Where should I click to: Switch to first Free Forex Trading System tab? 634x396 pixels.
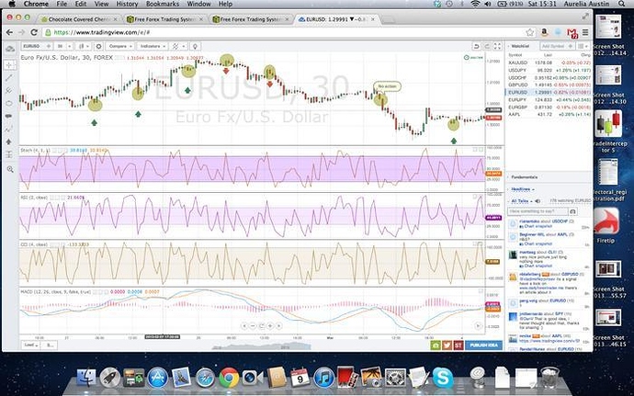tap(164, 19)
